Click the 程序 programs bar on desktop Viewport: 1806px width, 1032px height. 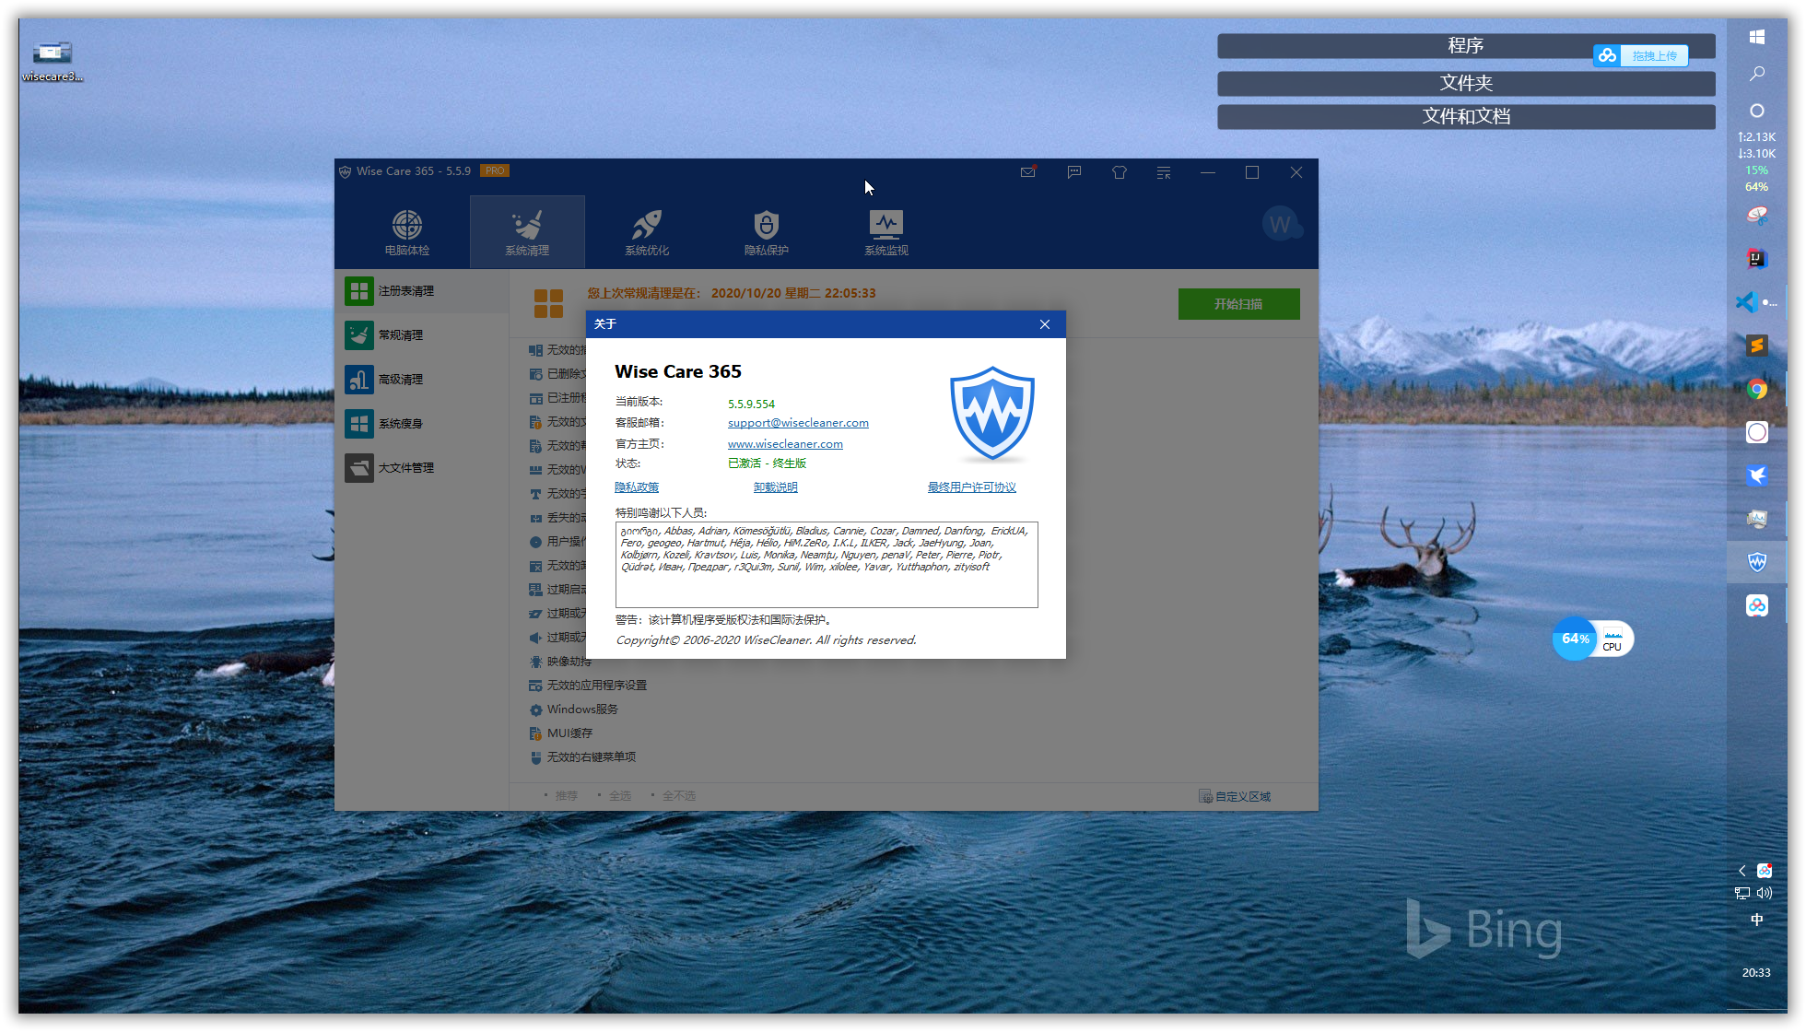point(1466,46)
